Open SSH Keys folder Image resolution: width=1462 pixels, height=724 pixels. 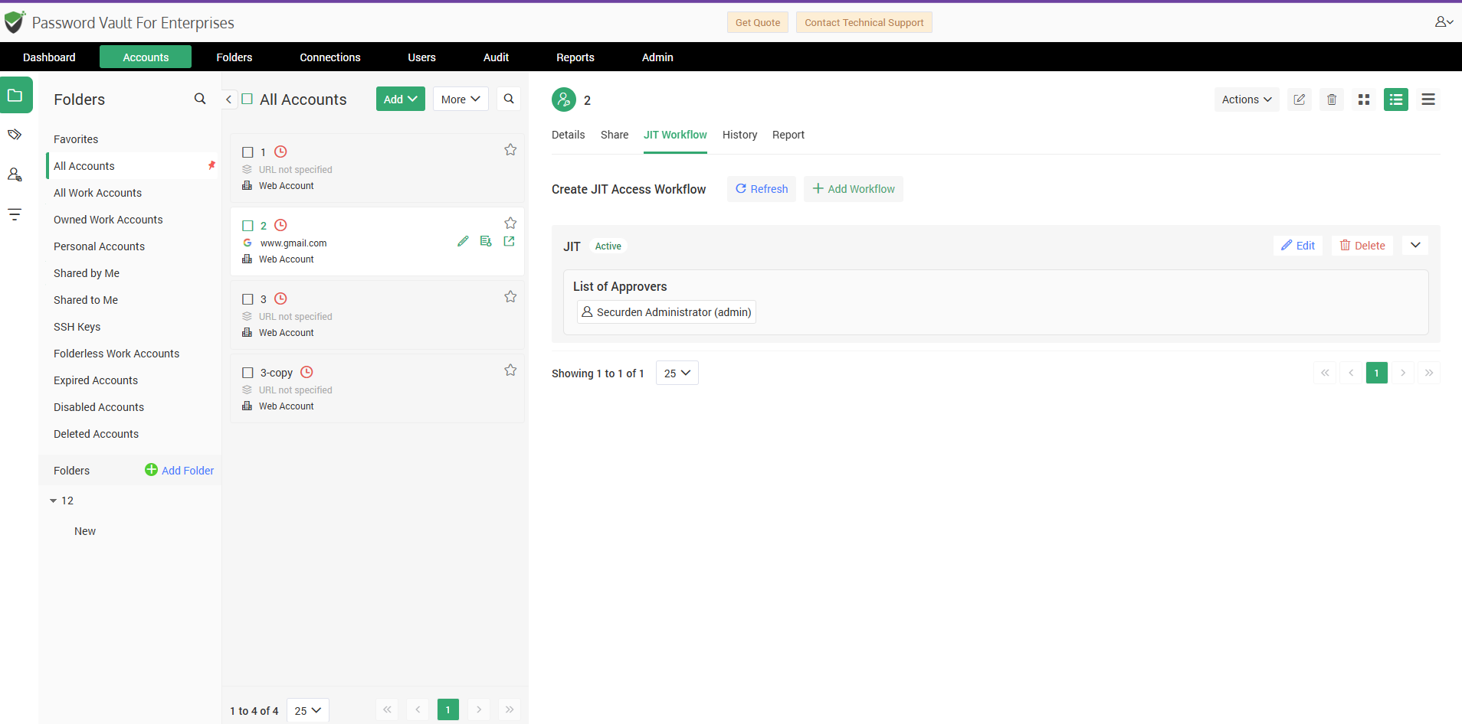point(77,327)
